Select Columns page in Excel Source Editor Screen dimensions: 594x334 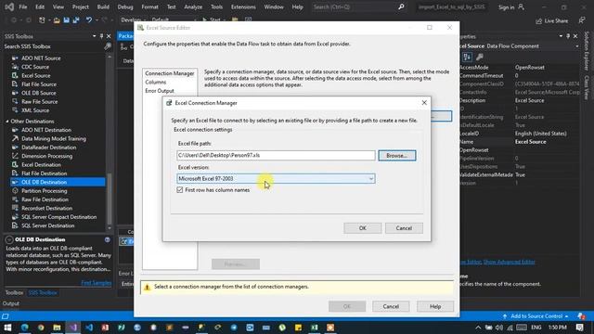[156, 83]
